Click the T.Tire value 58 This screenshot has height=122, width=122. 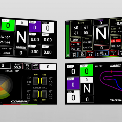pyautogui.click(x=86, y=32)
